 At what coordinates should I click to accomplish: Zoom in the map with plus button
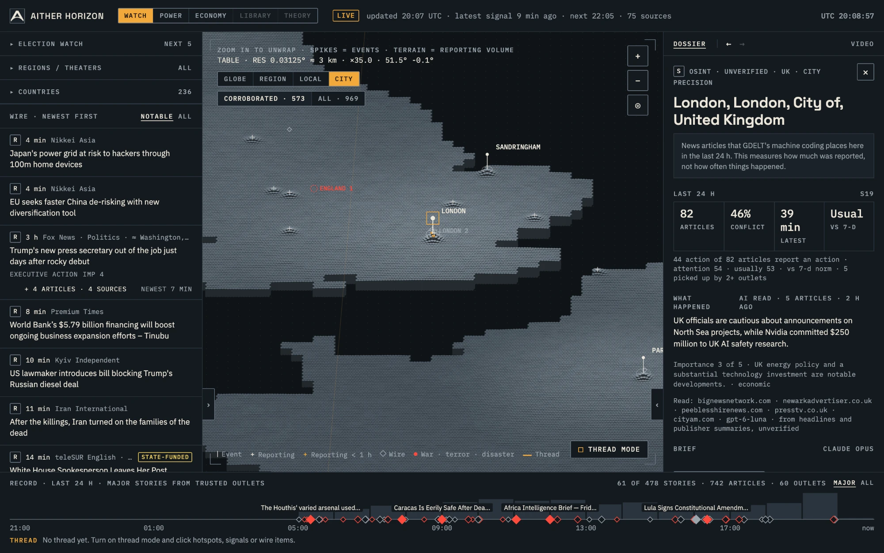(637, 56)
